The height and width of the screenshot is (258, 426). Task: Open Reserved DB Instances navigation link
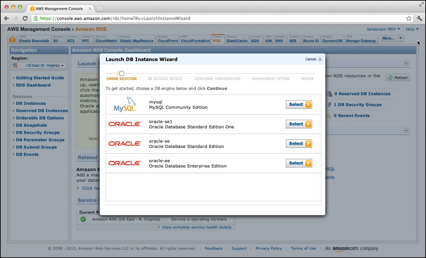click(x=42, y=110)
